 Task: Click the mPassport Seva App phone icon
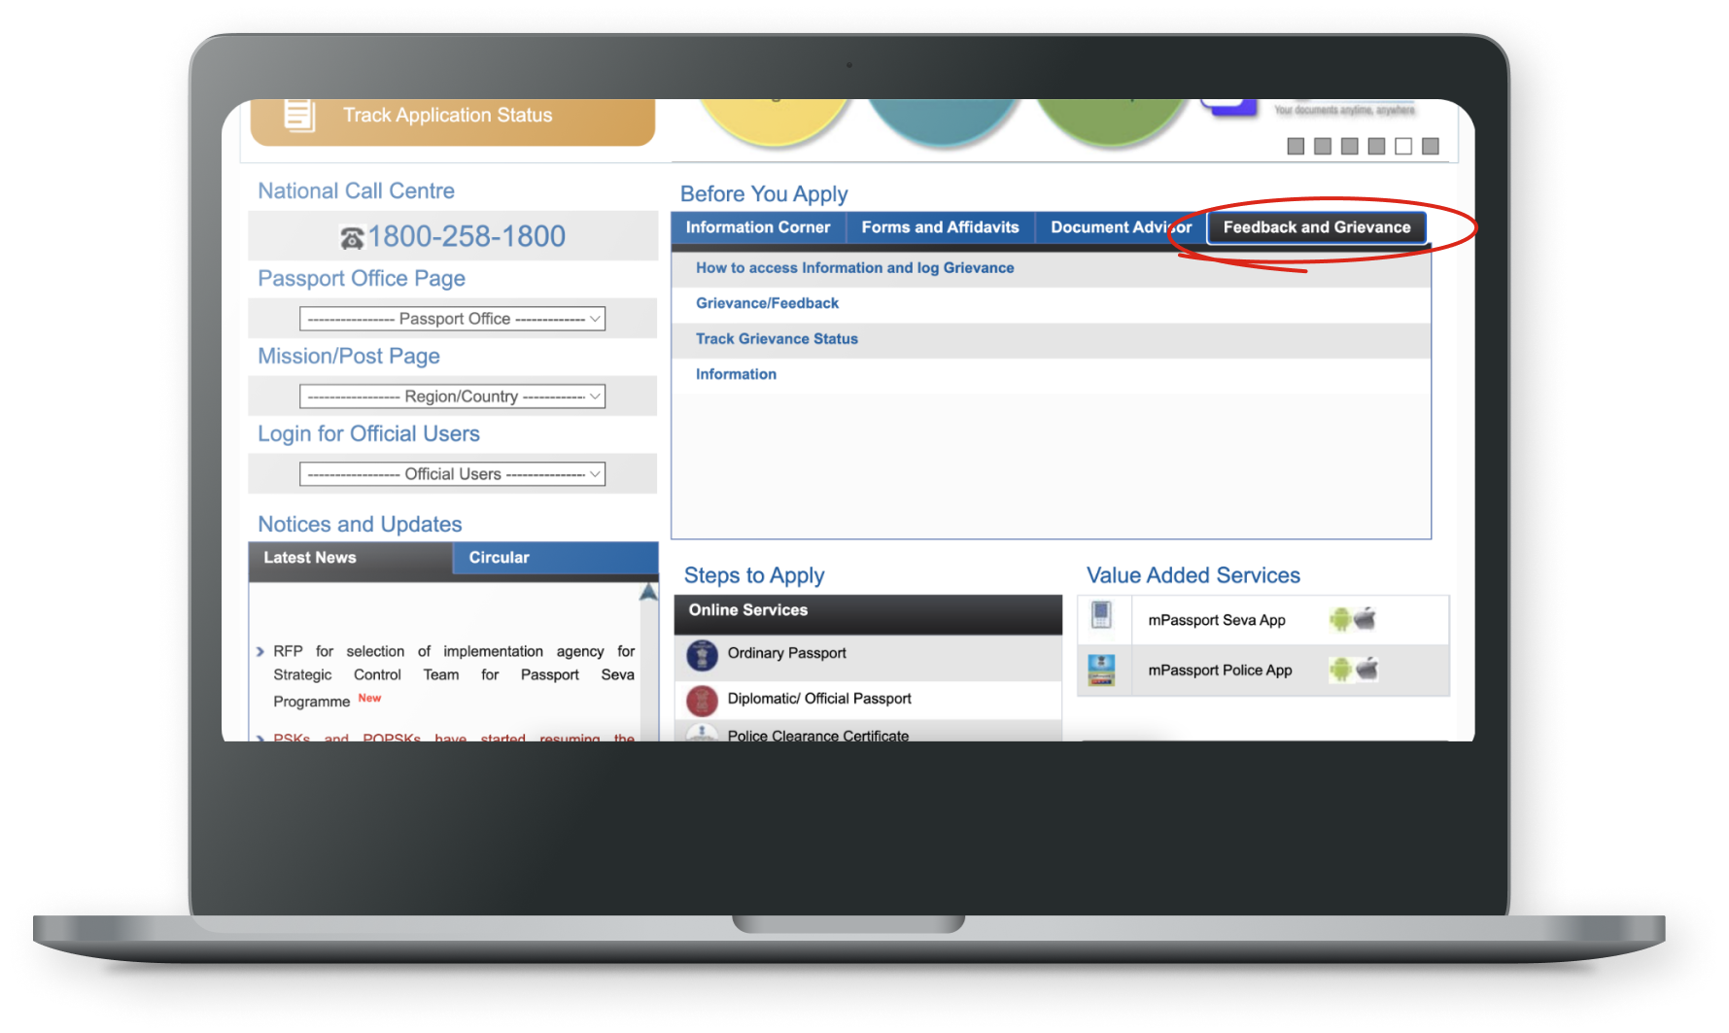point(1101,615)
